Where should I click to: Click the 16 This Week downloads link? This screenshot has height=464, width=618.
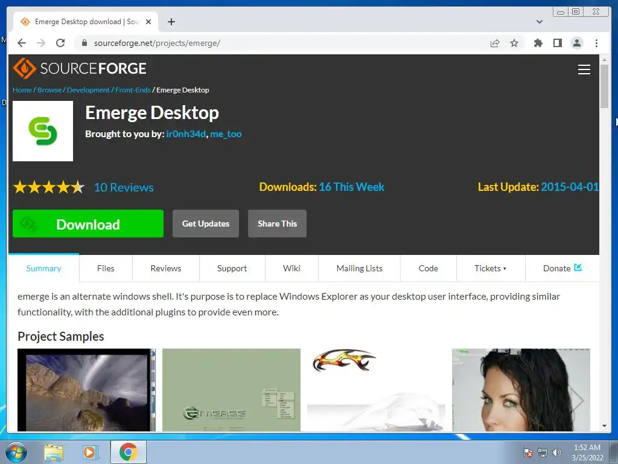pyautogui.click(x=352, y=187)
